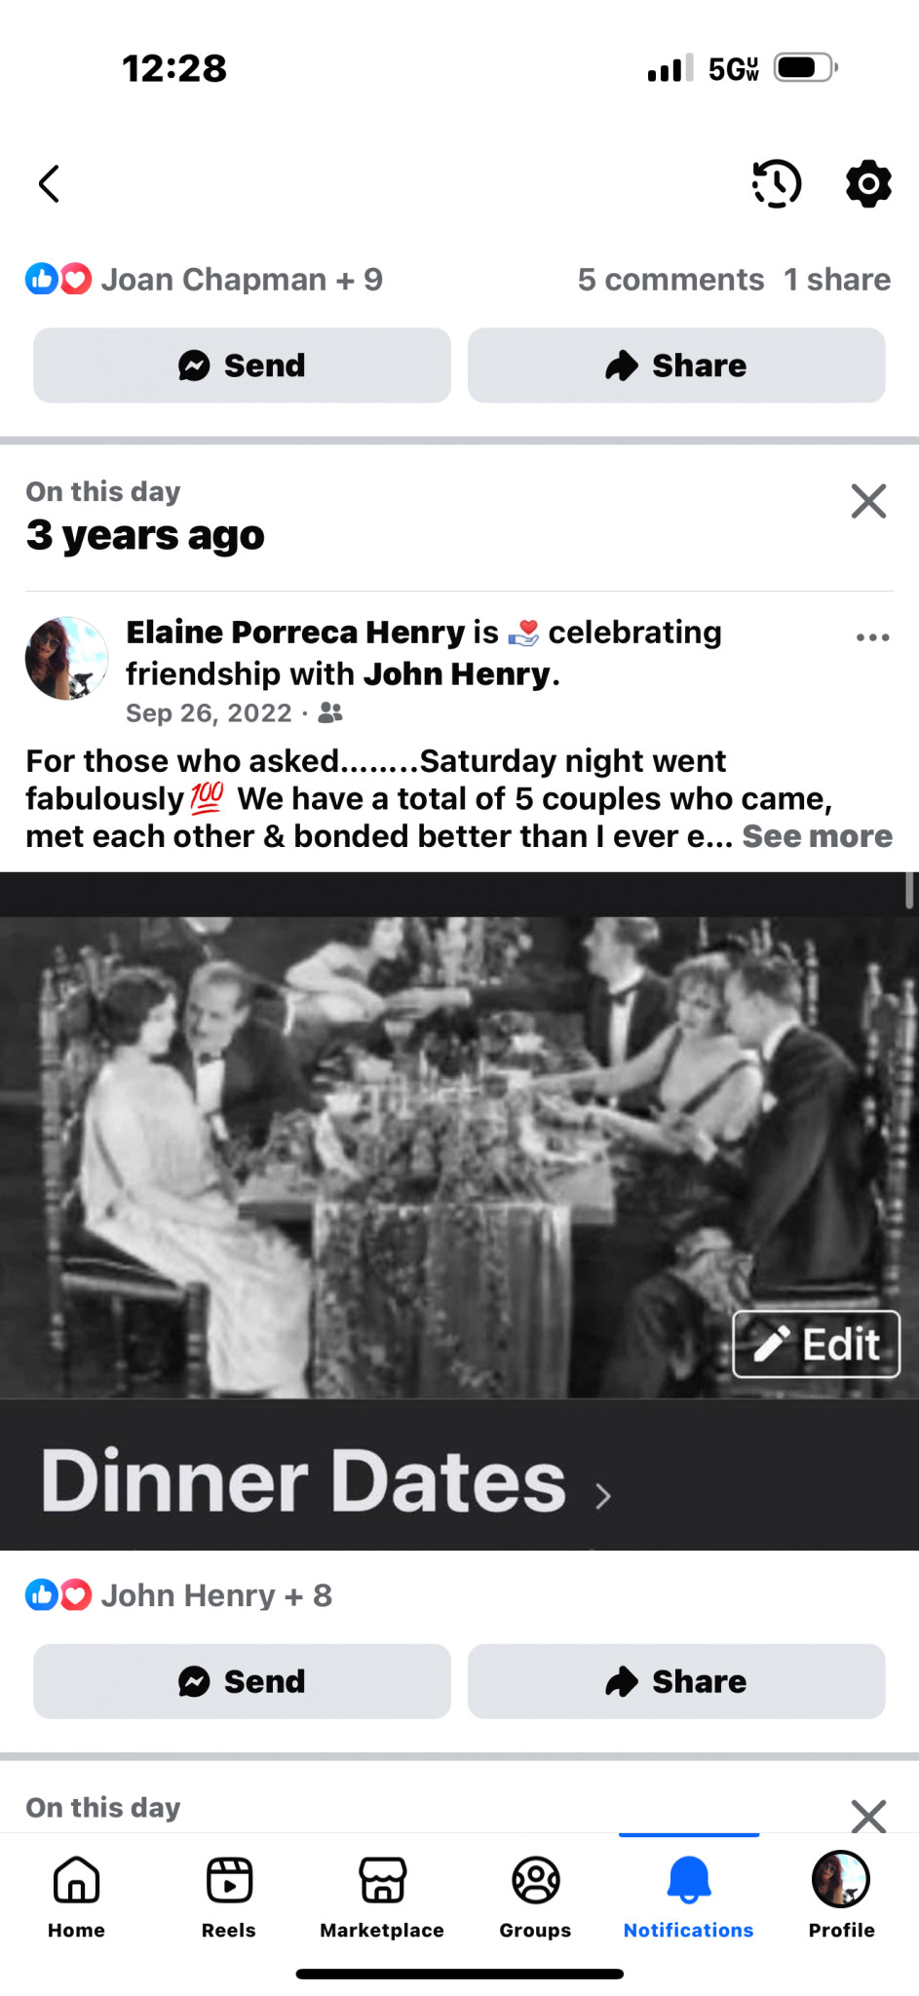Open settings gear icon
Image resolution: width=919 pixels, height=1996 pixels.
click(868, 183)
